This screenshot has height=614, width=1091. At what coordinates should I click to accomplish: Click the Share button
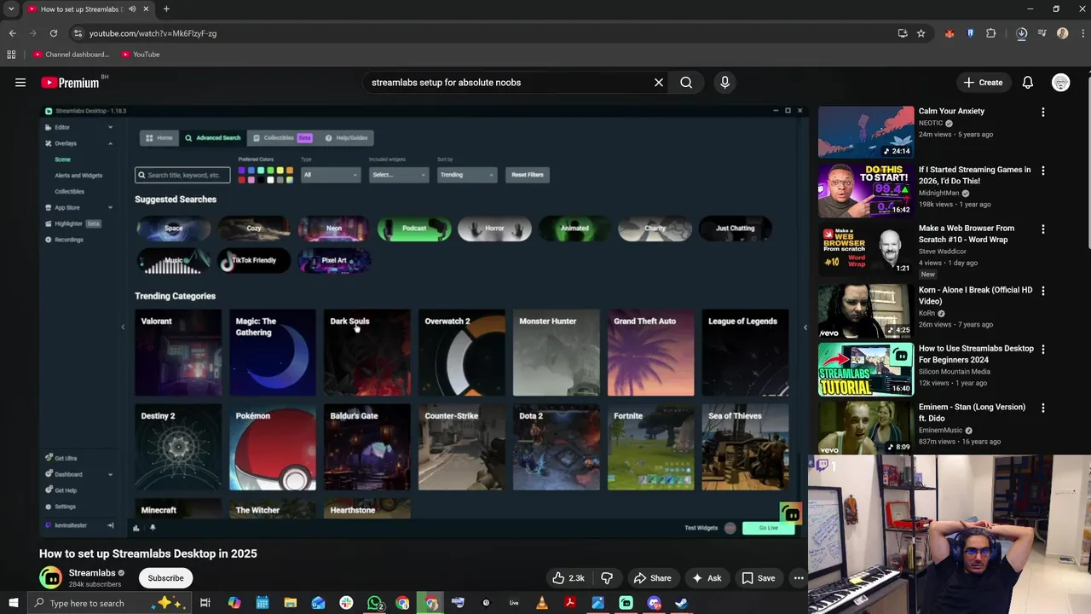pyautogui.click(x=653, y=578)
